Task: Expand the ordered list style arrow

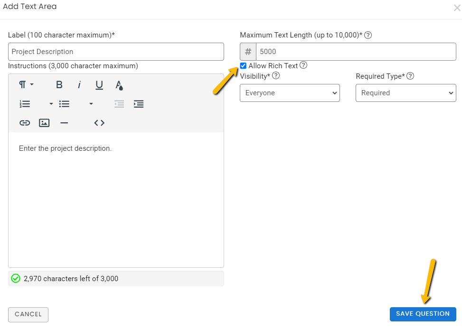Action: tap(51, 104)
